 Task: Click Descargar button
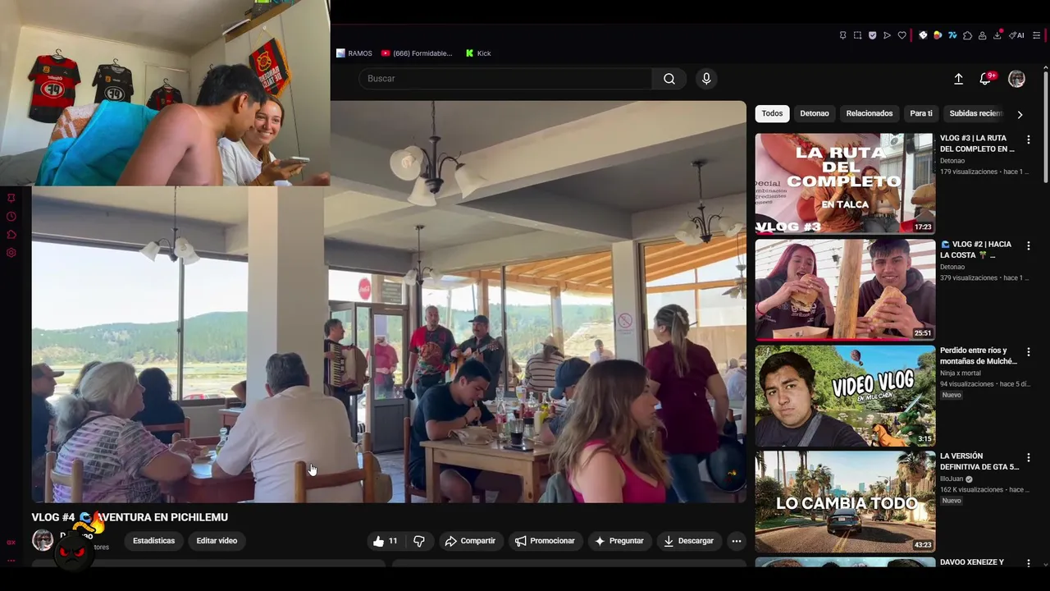(689, 541)
